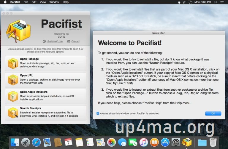Open the Downloads folder in Dock
The image size is (228, 149).
point(202,142)
